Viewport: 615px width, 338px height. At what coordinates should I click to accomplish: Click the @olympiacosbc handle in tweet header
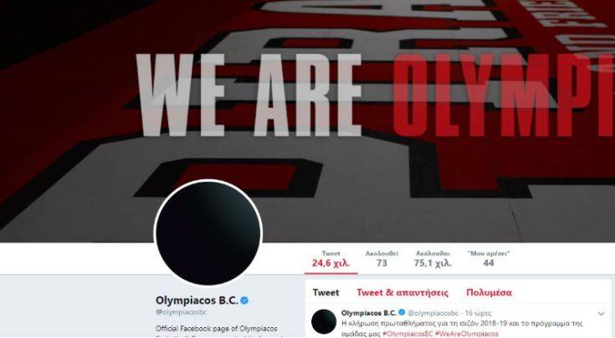pos(433,313)
